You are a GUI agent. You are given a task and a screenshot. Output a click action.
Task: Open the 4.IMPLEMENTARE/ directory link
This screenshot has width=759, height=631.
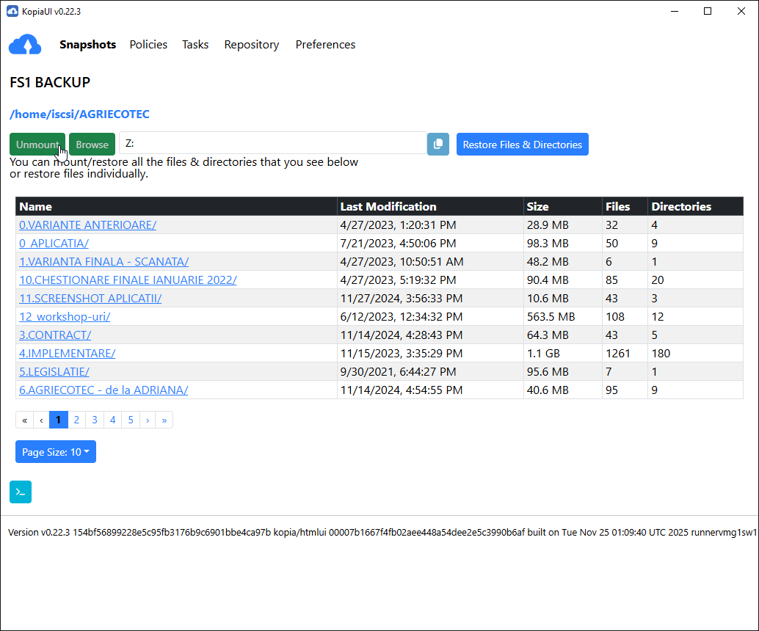click(x=67, y=354)
